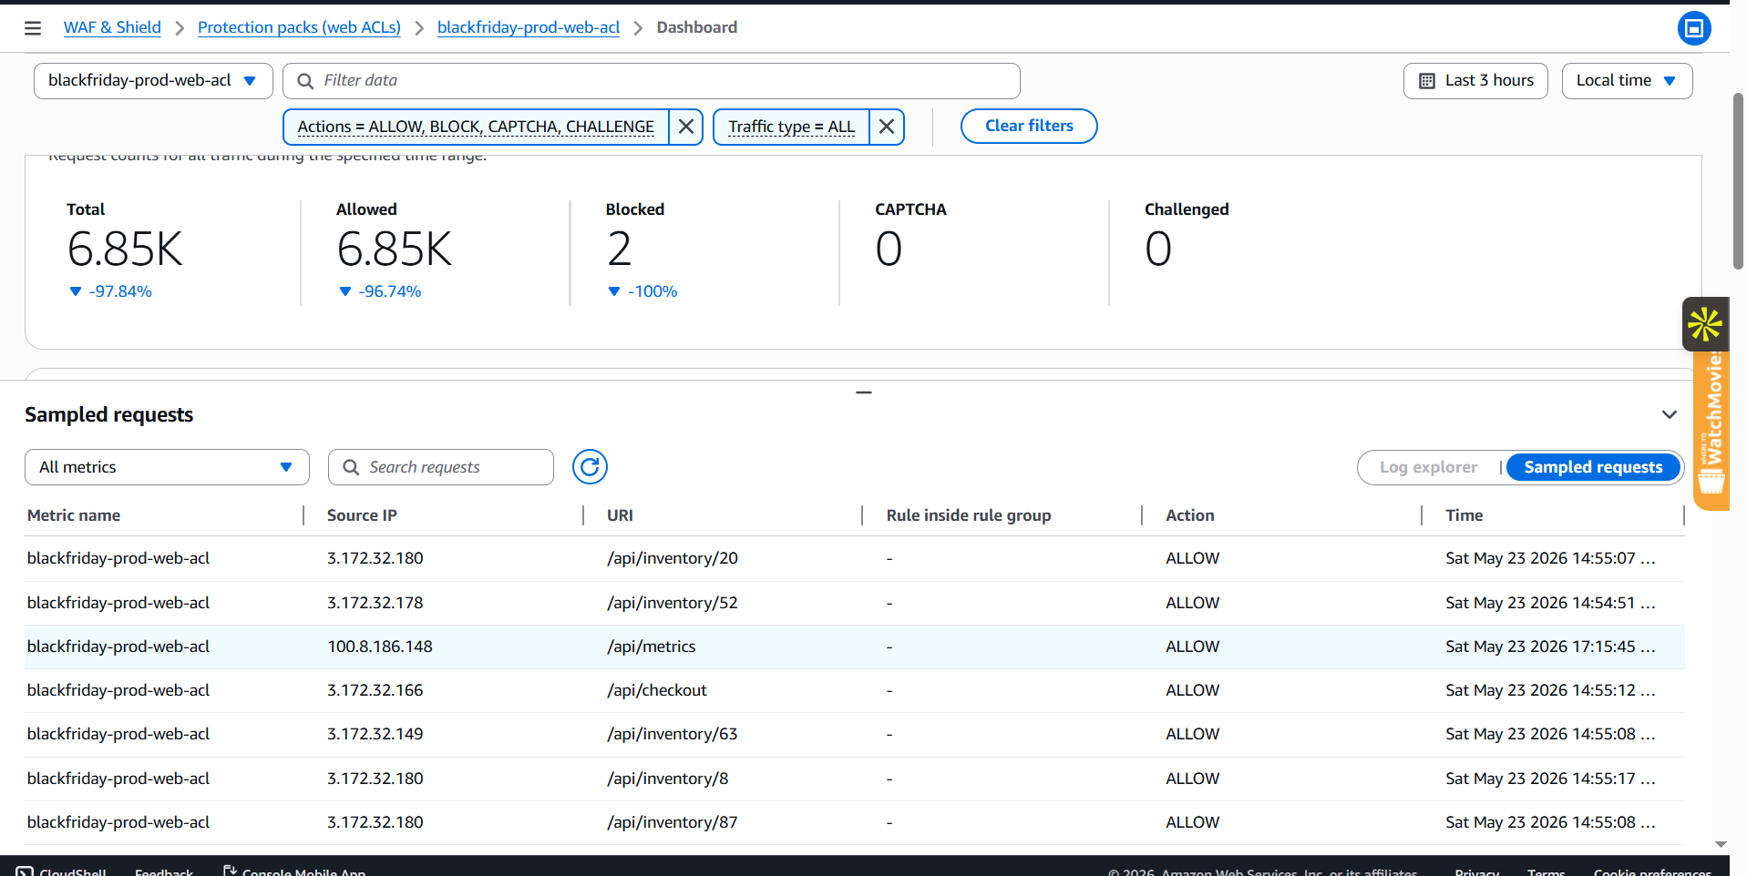Image resolution: width=1747 pixels, height=876 pixels.
Task: Click the blue panel icon top right
Action: tap(1693, 28)
